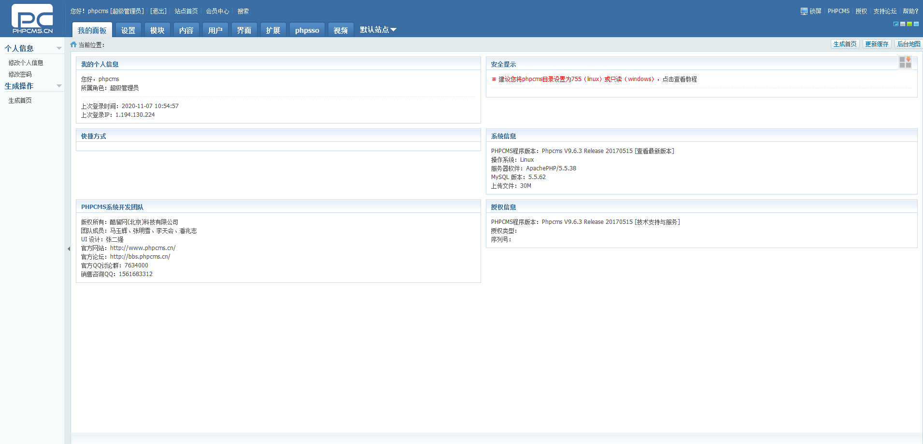Click the lock-screen monitor icon
The height and width of the screenshot is (444, 923).
(x=804, y=11)
